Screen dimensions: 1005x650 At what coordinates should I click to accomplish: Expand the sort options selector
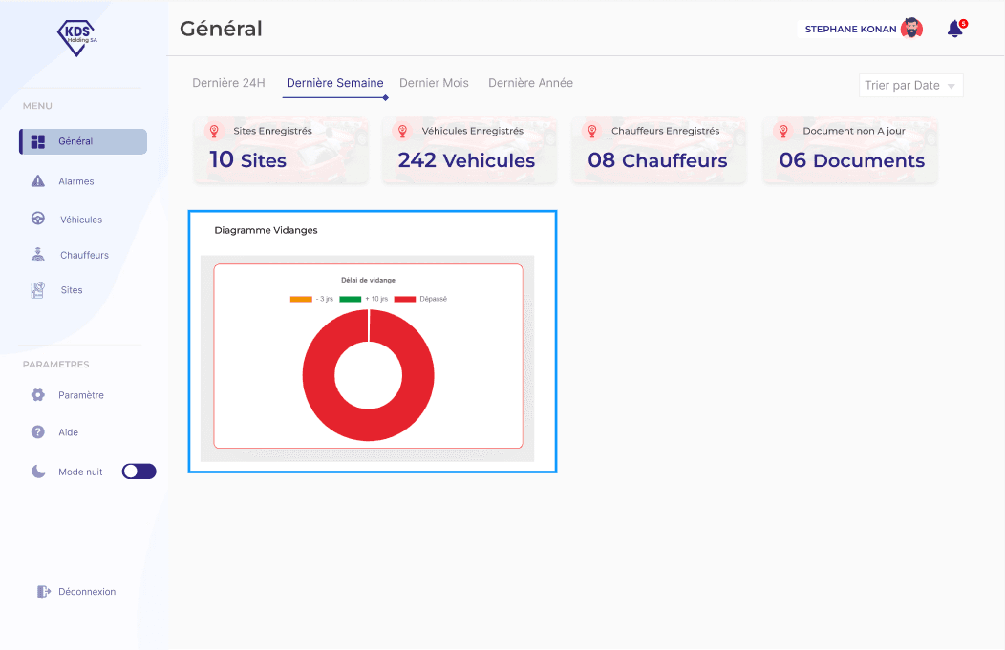[x=910, y=85]
